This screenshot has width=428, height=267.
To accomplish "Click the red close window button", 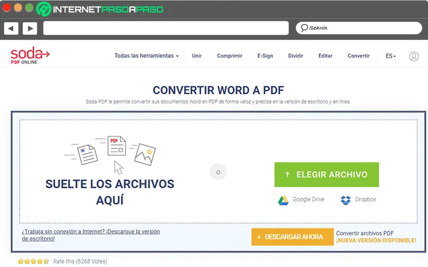I will [x=6, y=7].
